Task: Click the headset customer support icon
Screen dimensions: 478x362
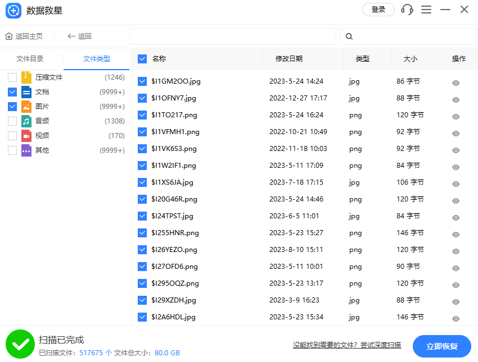Action: 407,10
